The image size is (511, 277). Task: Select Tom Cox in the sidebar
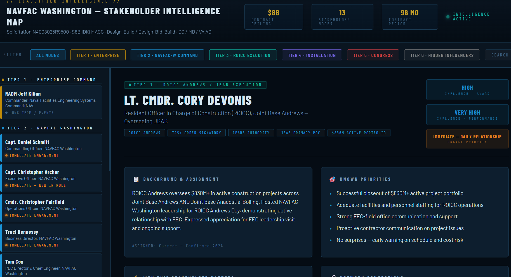pyautogui.click(x=51, y=265)
